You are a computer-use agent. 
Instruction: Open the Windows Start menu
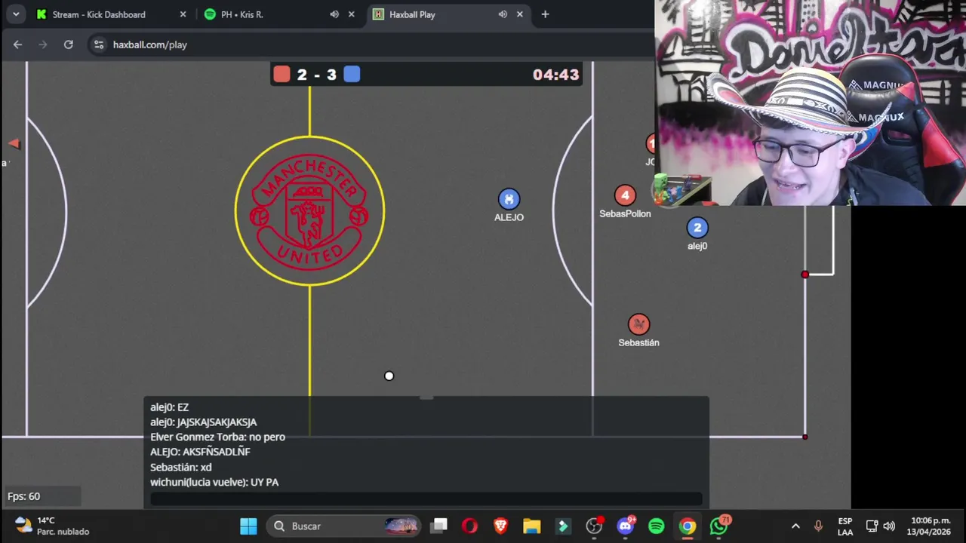click(x=248, y=526)
